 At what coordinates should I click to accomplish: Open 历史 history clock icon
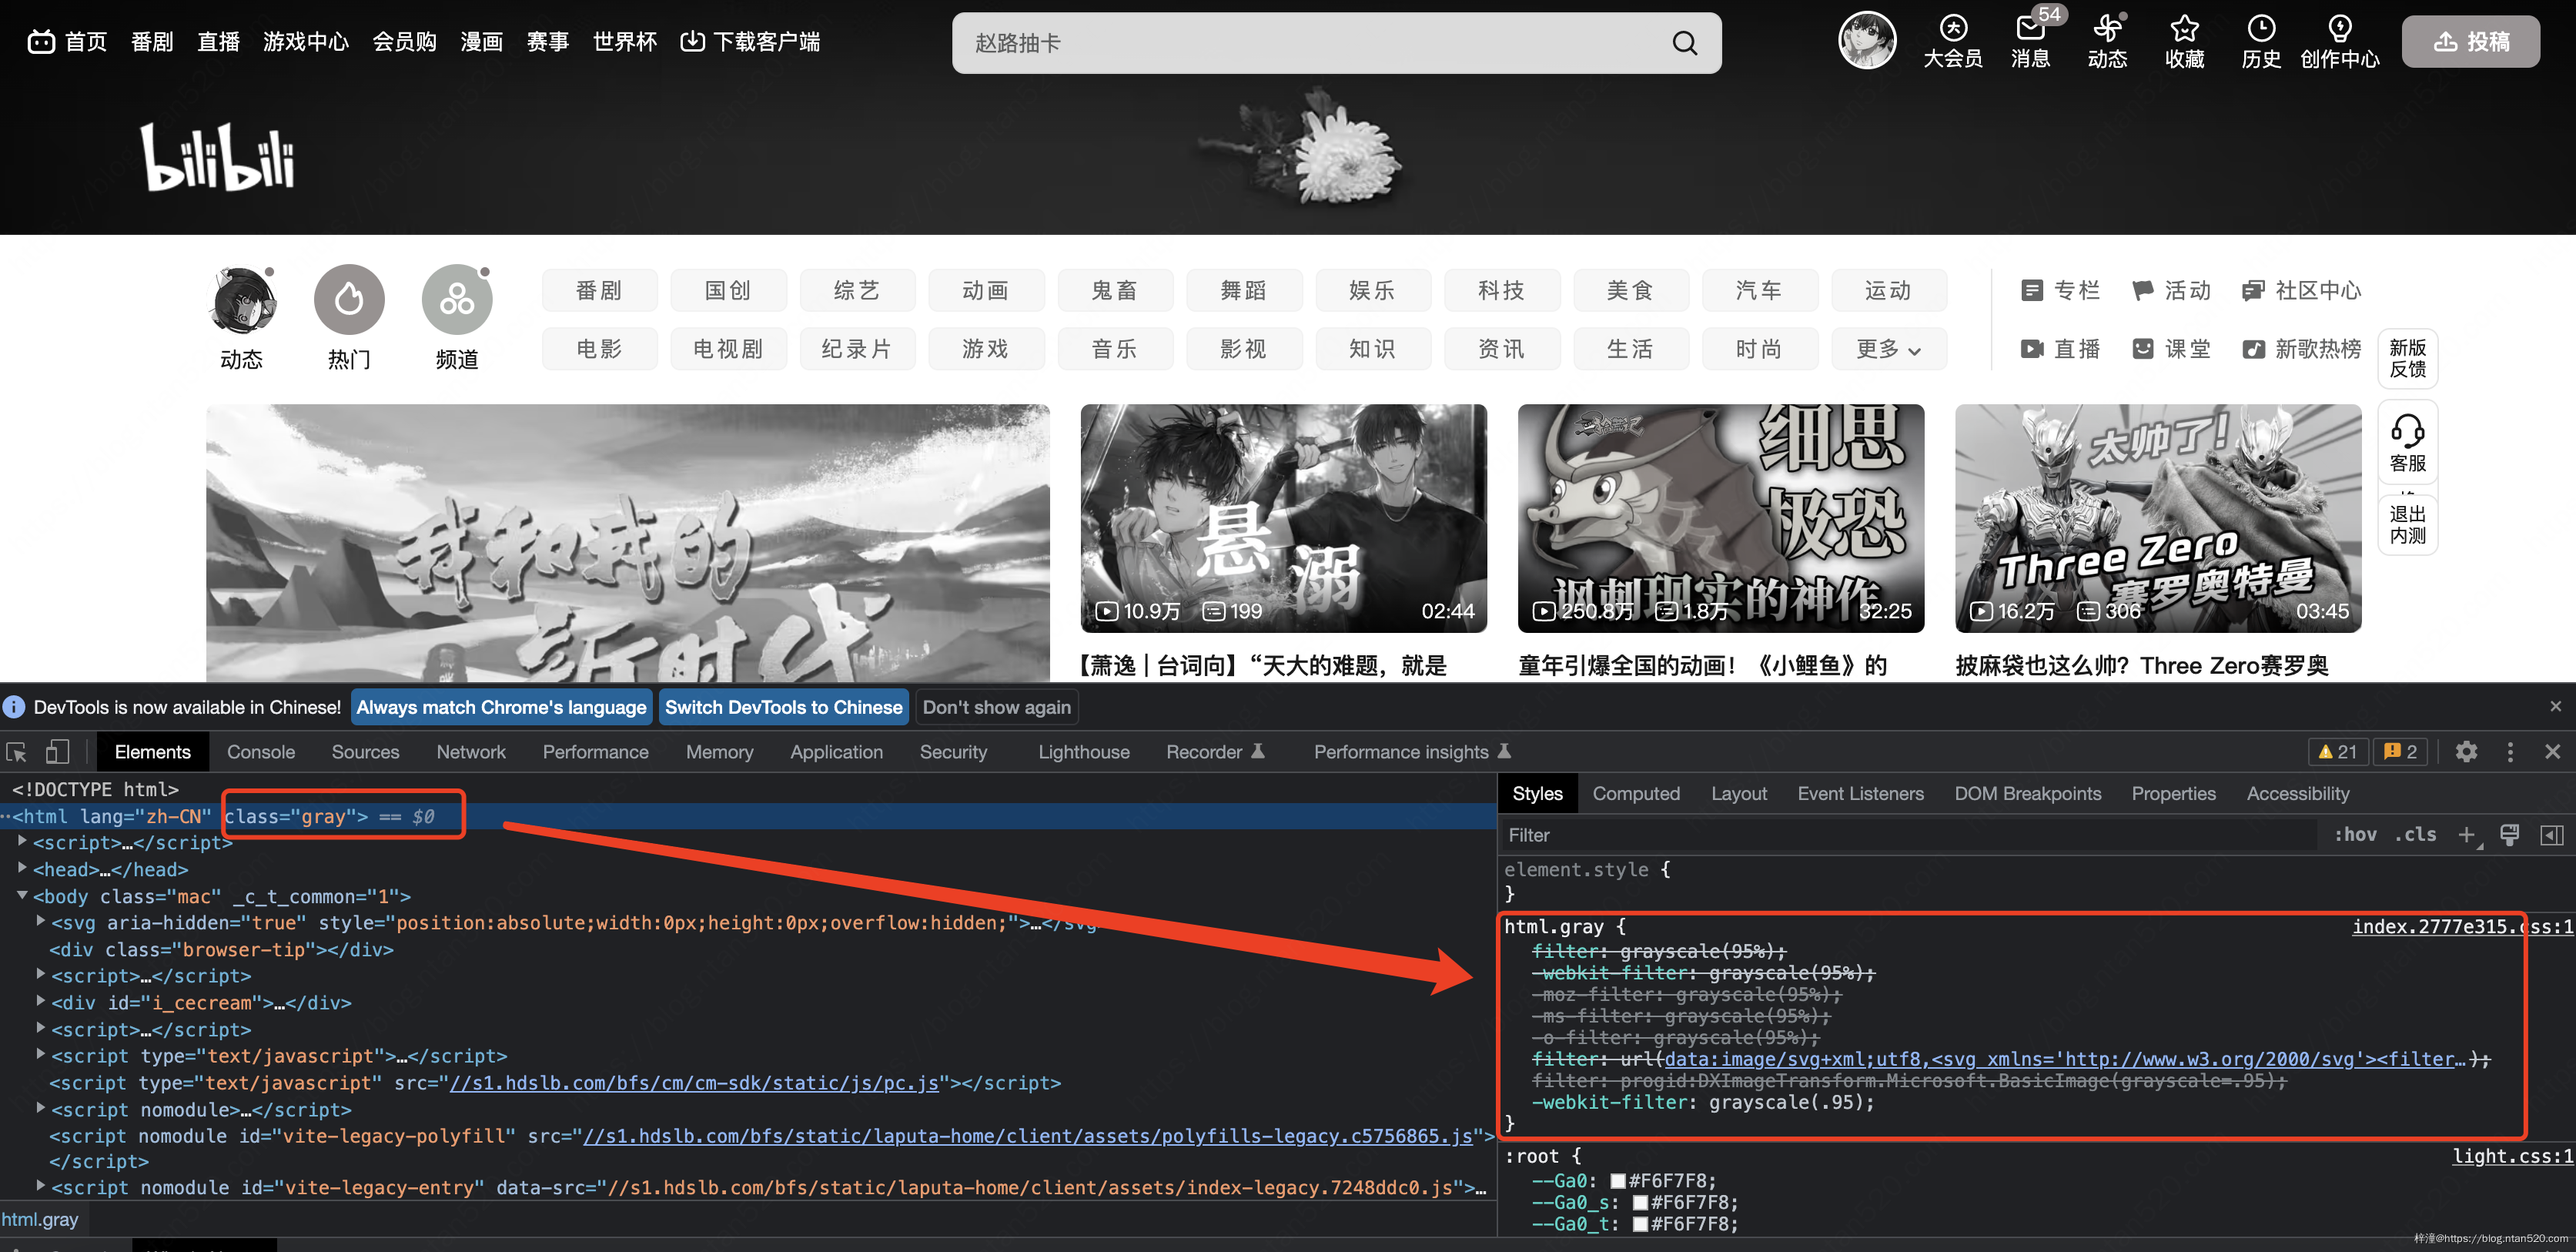(2261, 41)
